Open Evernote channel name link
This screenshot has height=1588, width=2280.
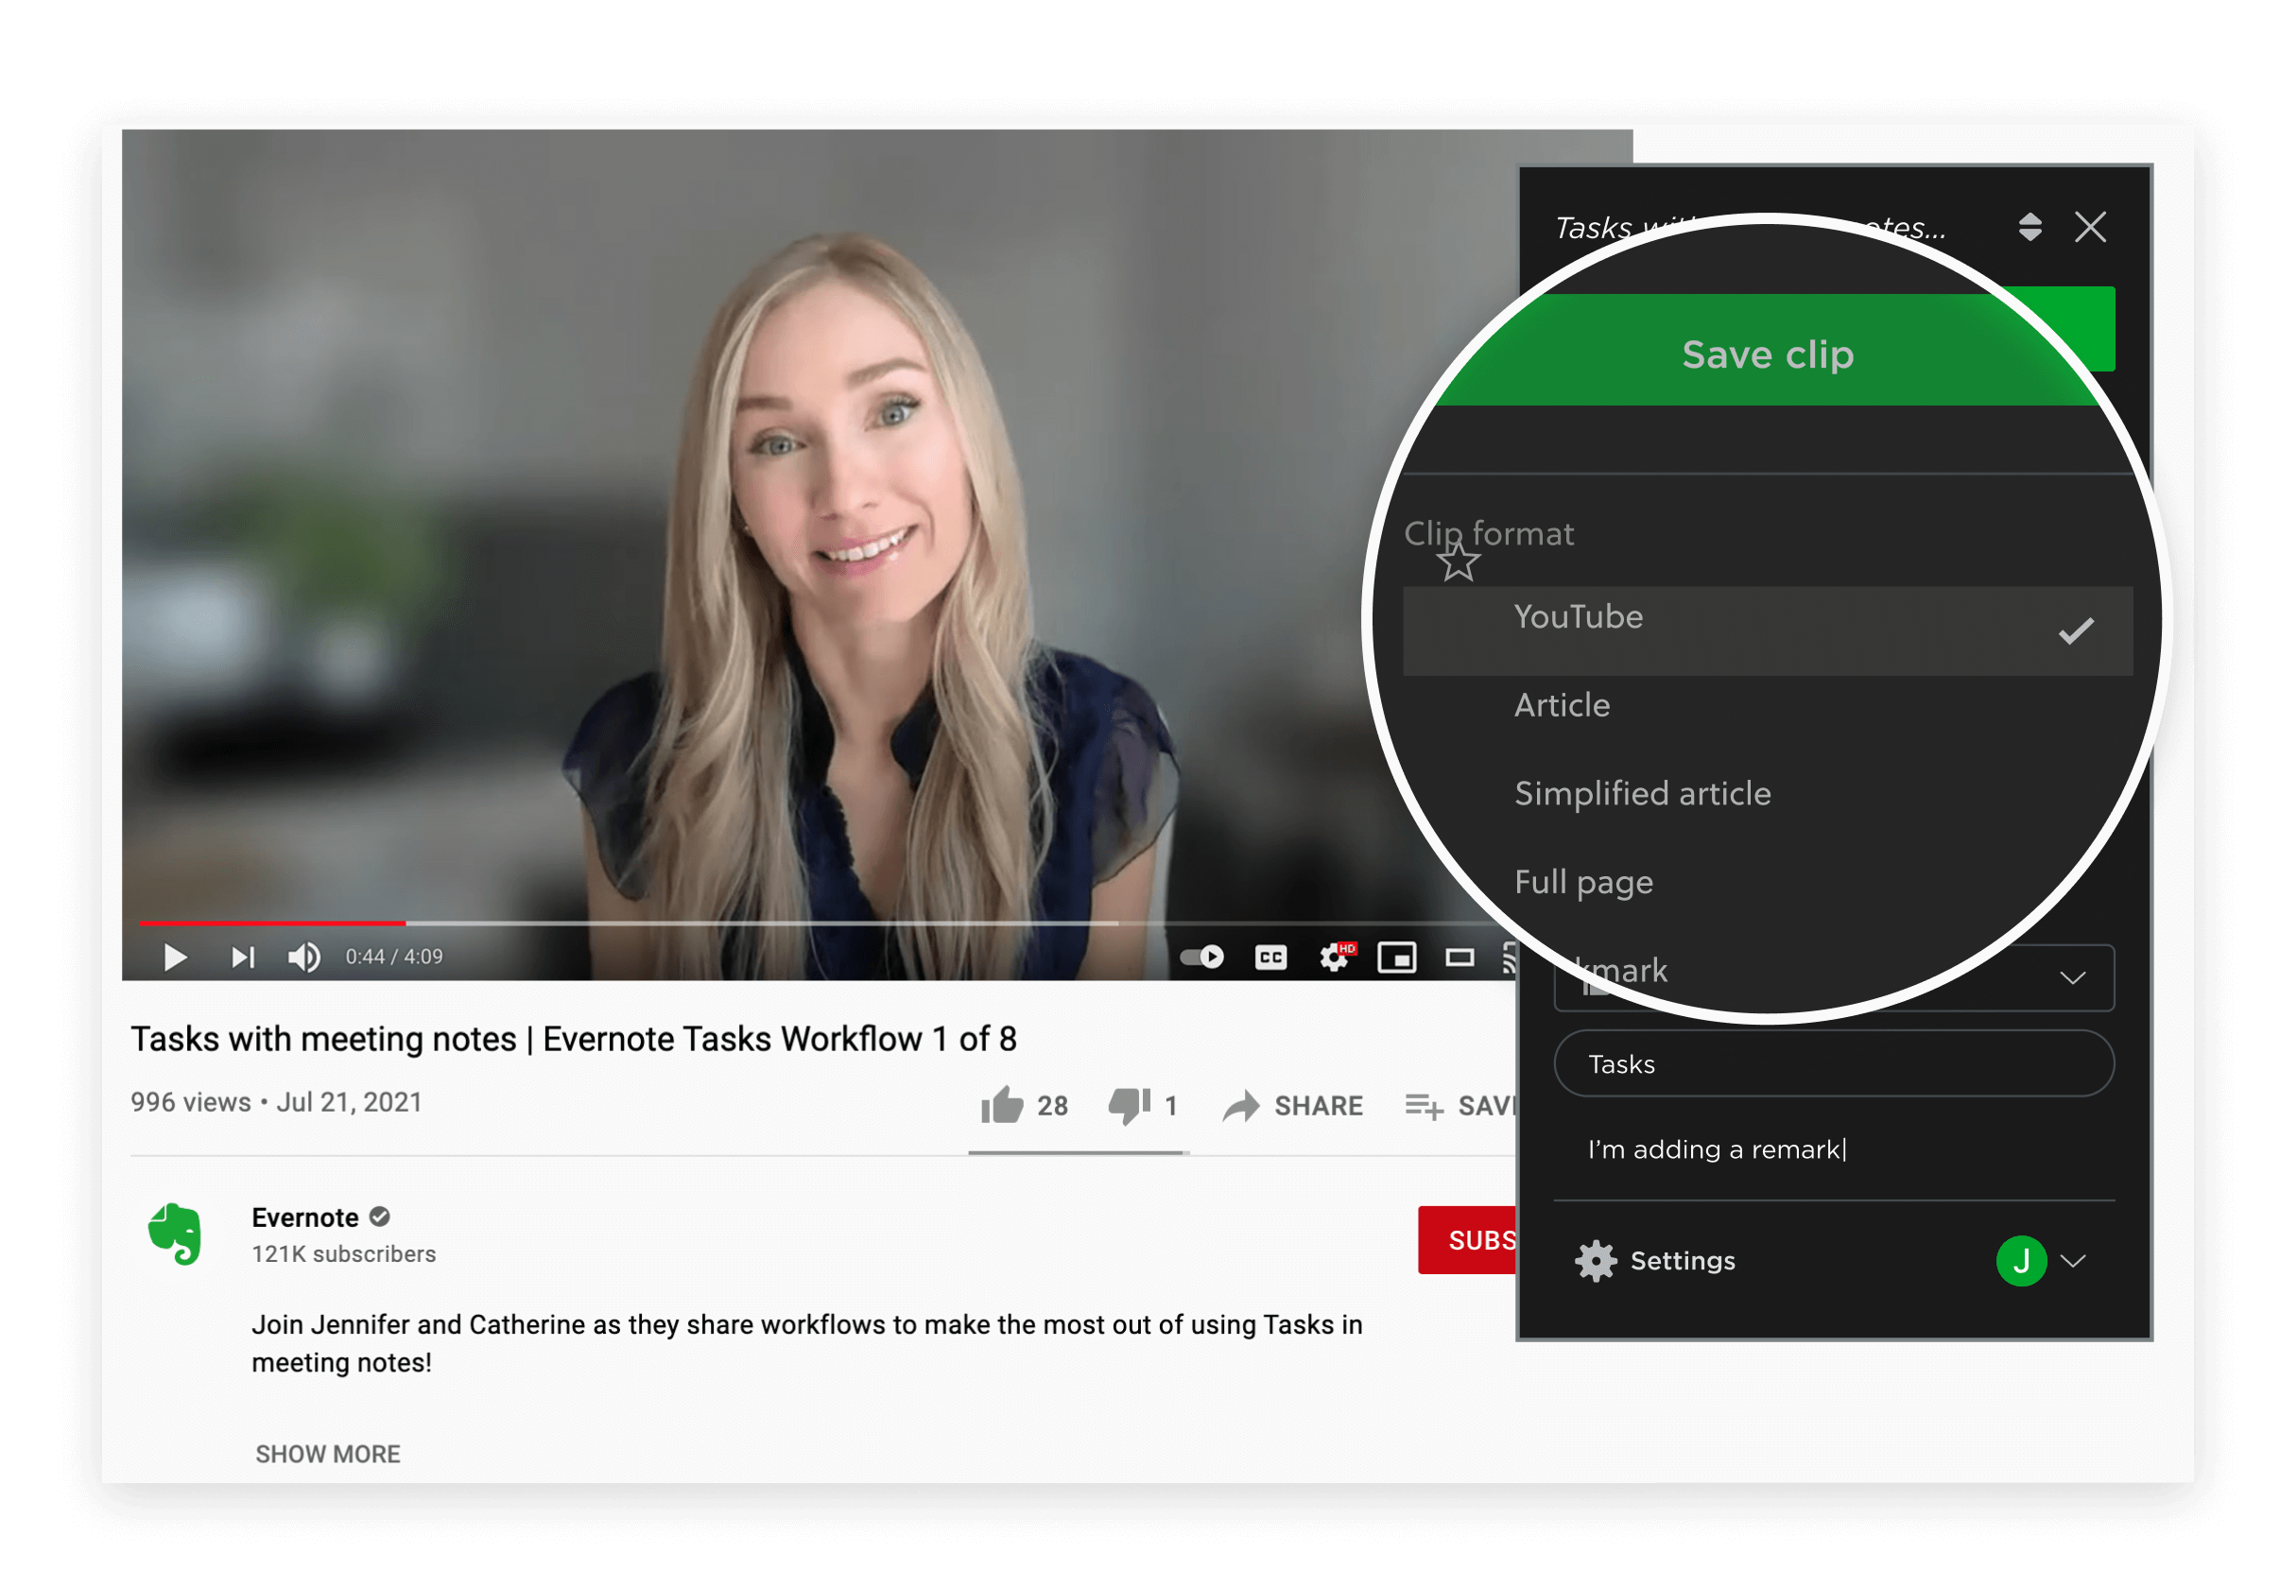coord(305,1217)
